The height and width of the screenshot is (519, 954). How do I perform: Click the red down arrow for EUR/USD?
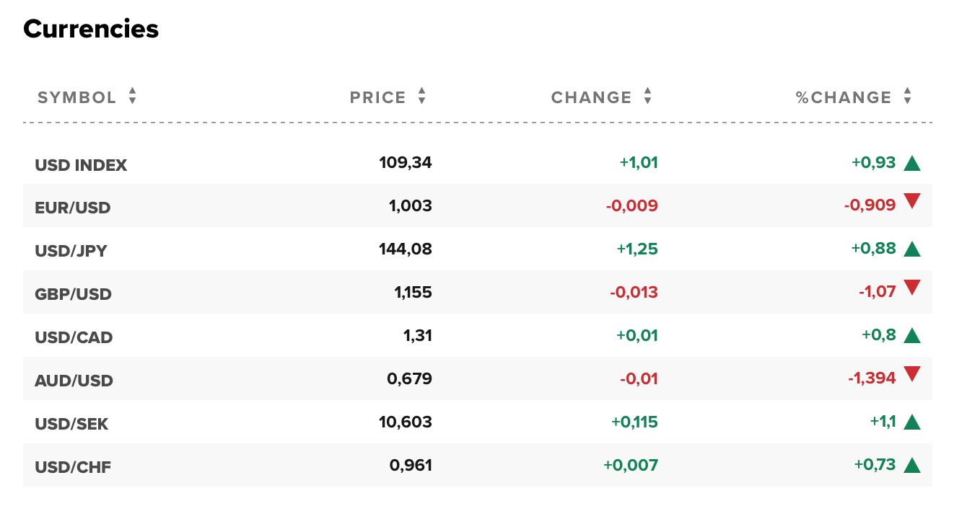[912, 201]
